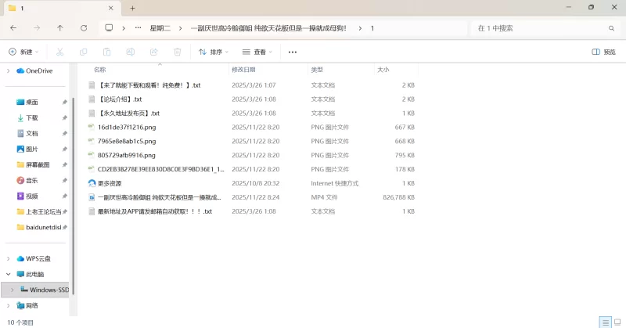Switch to large icons view in the status bar
Viewport: 626px width, 328px height.
[617, 322]
